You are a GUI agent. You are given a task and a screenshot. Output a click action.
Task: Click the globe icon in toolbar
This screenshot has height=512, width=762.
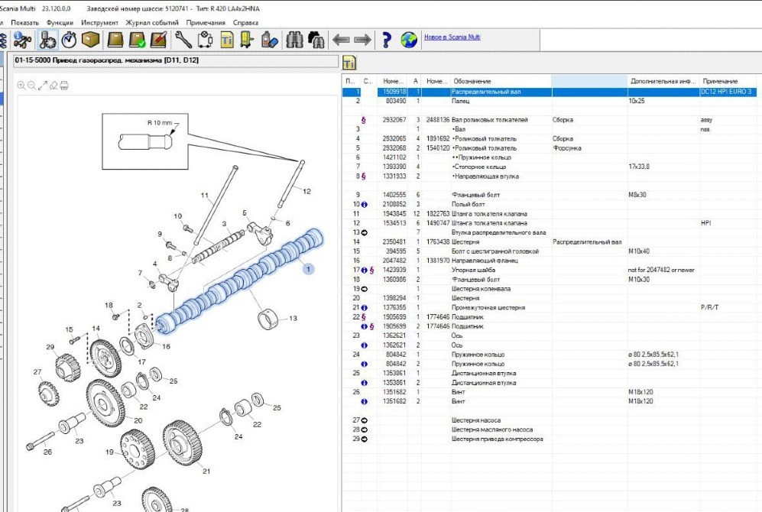pos(409,40)
